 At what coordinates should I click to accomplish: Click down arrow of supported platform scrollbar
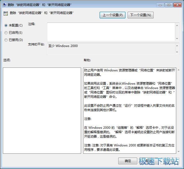point(177,52)
